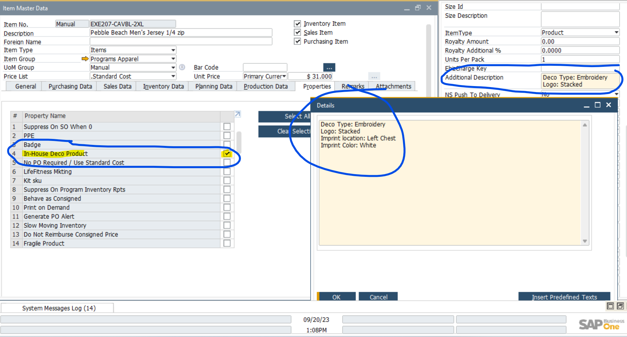
Task: Click the Clear Selection button
Action: pos(285,131)
